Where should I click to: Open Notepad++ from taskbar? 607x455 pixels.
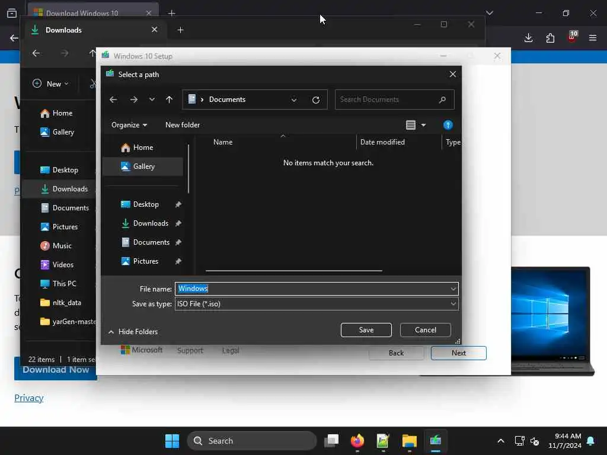click(383, 441)
